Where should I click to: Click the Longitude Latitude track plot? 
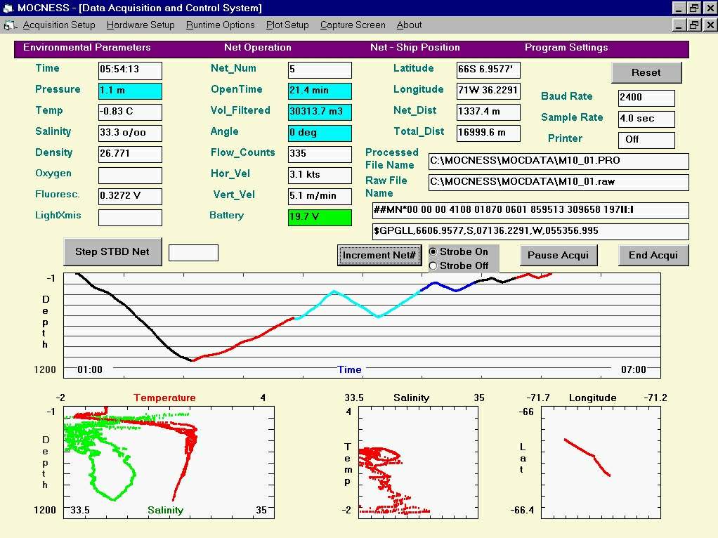click(601, 462)
